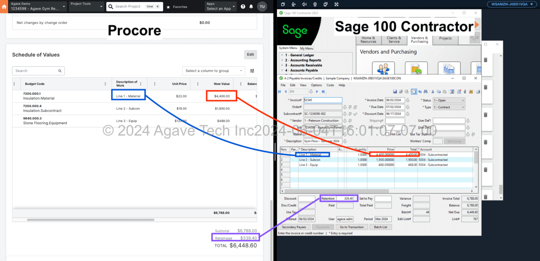This screenshot has width=540, height=261.
Task: Switch to the Clients & Service tab
Action: point(394,40)
